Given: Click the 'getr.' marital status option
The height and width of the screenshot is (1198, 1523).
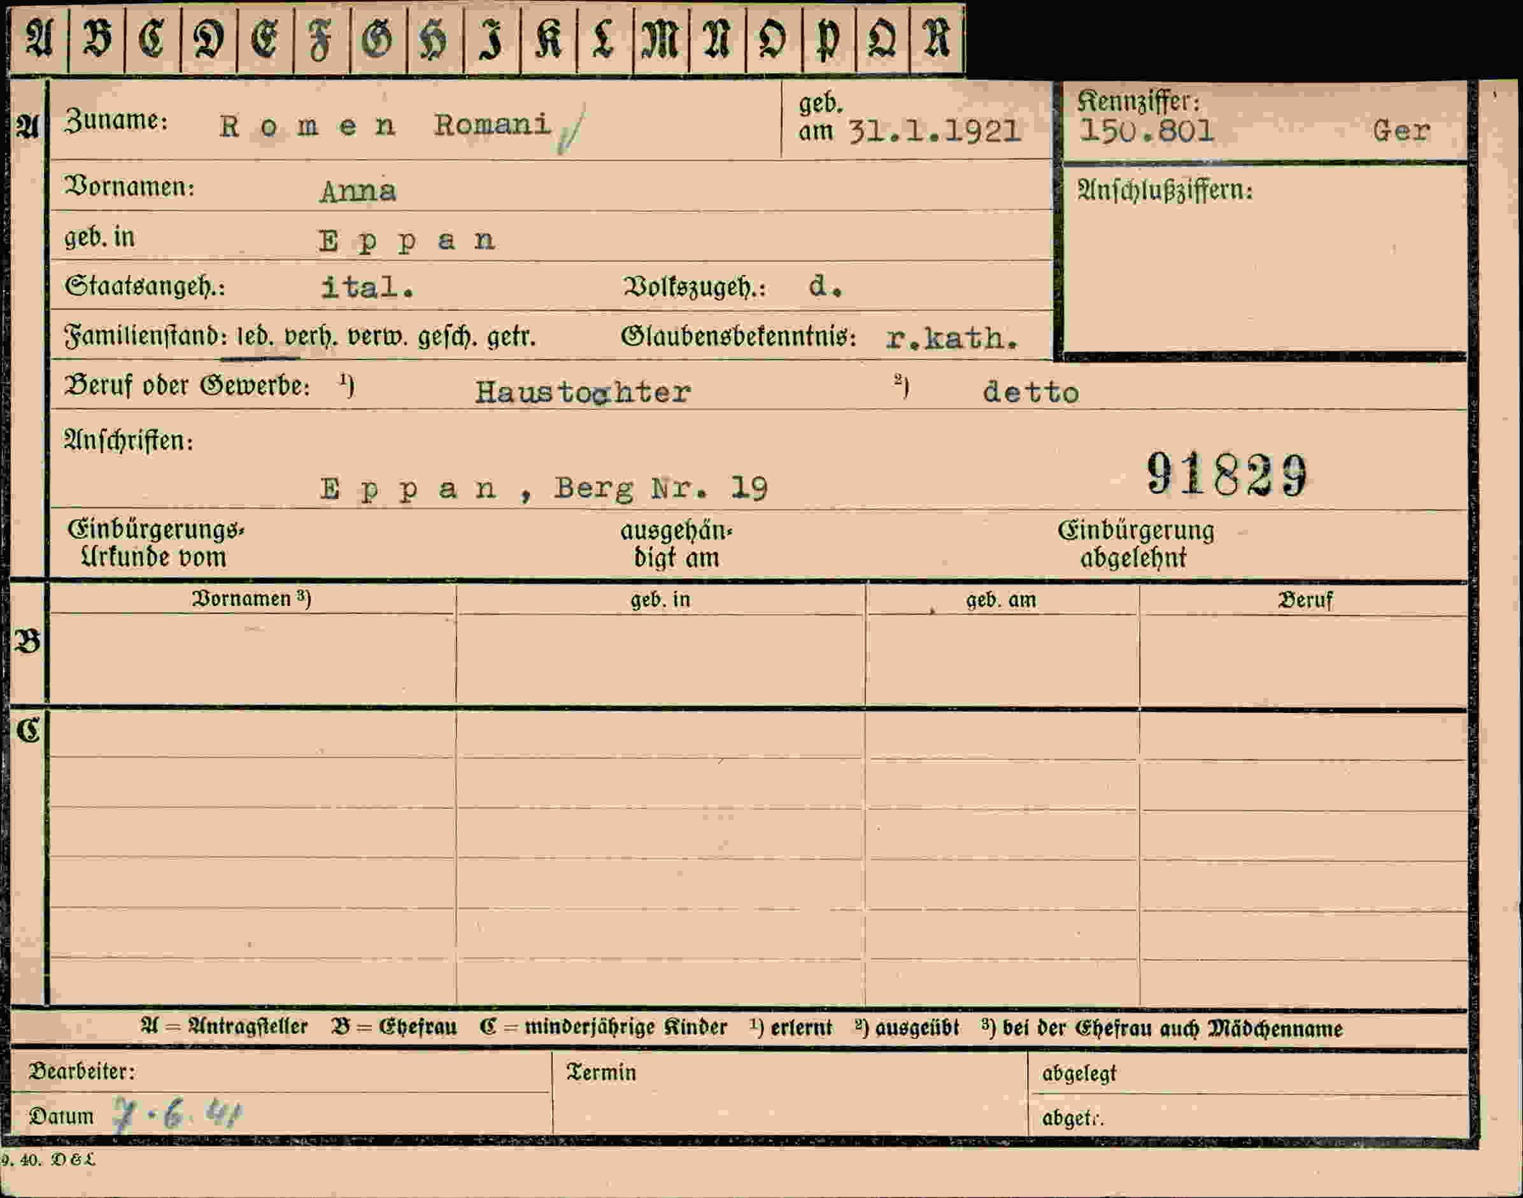Looking at the screenshot, I should tap(511, 337).
